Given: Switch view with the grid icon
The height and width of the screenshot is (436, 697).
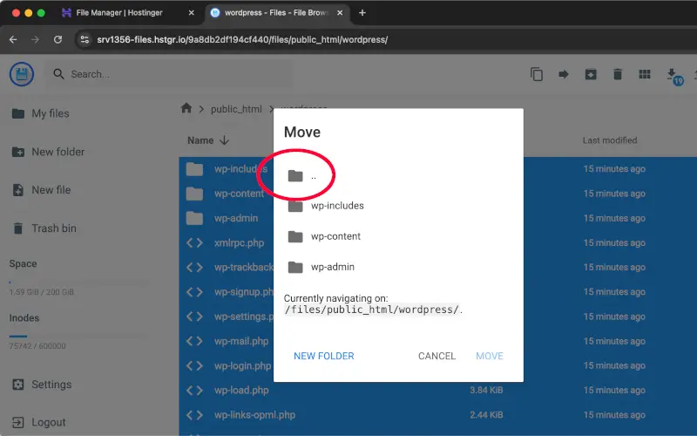Looking at the screenshot, I should [x=645, y=74].
